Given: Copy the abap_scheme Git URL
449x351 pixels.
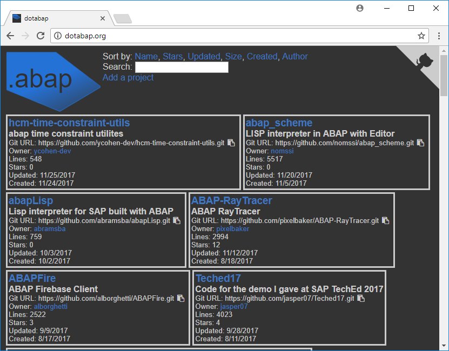Looking at the screenshot, I should (x=420, y=143).
